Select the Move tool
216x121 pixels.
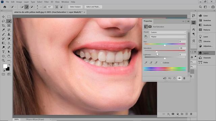3,17
